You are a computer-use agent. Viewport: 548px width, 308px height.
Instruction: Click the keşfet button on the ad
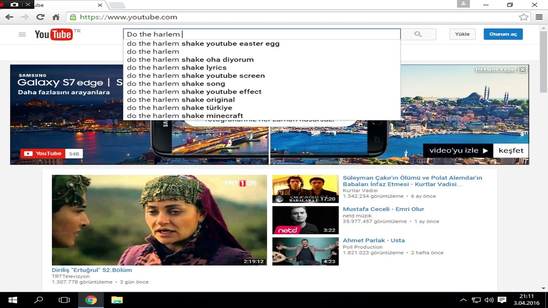tap(511, 151)
